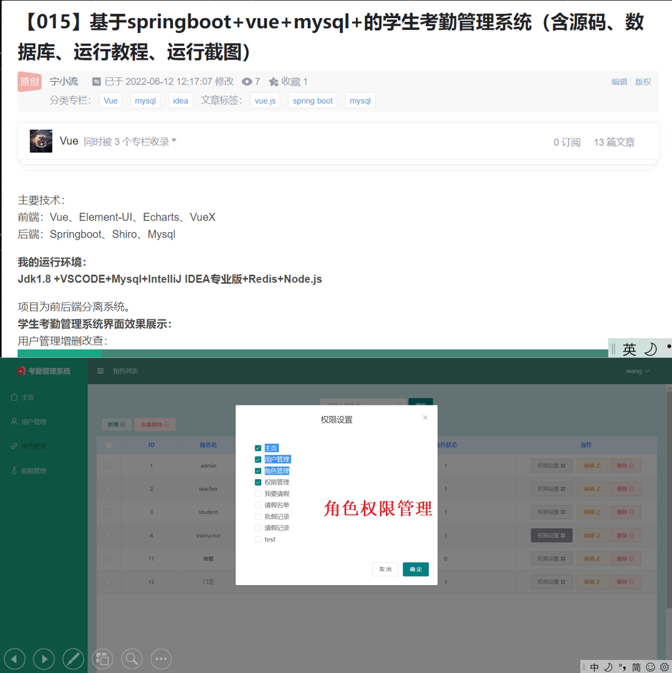672x673 pixels.
Task: Uncheck the 权限管理 checkbox in the permission dialog
Action: (x=257, y=482)
